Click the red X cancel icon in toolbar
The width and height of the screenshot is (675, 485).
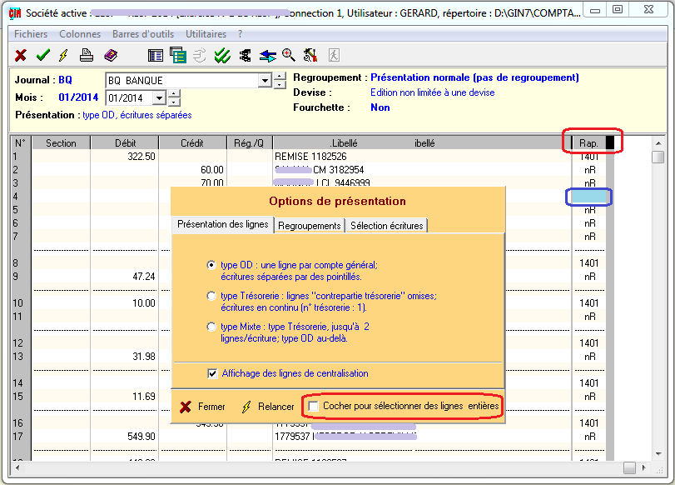pyautogui.click(x=21, y=55)
